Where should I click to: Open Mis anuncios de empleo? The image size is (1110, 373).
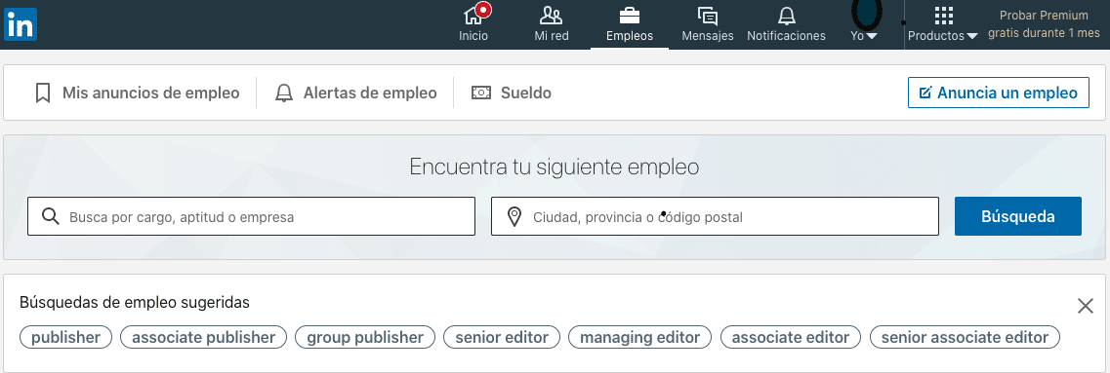(138, 93)
